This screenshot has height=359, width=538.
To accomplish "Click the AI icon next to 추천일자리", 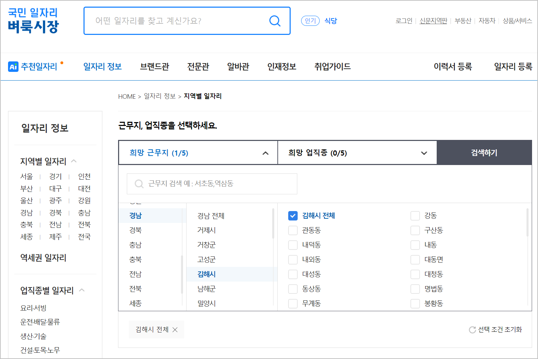I will coord(13,67).
